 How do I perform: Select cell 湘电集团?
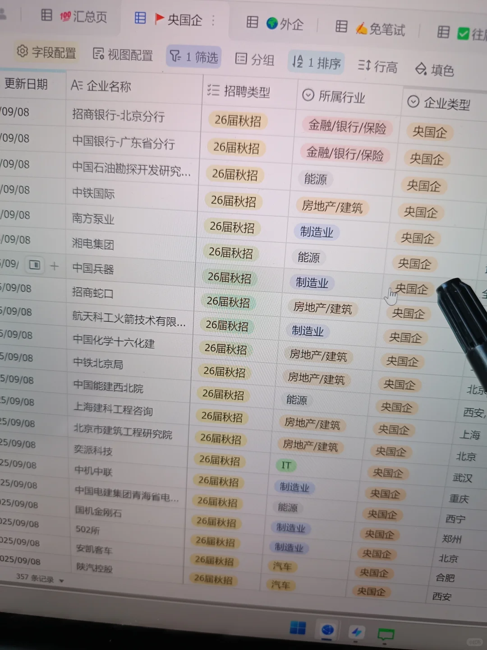(93, 244)
